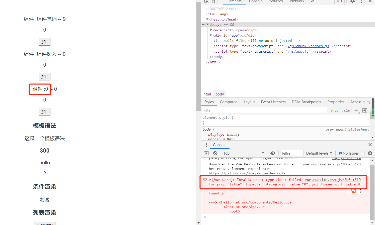Click the No Issues button
Image resolution: width=375 pixels, height=225 pixels.
tap(349, 153)
